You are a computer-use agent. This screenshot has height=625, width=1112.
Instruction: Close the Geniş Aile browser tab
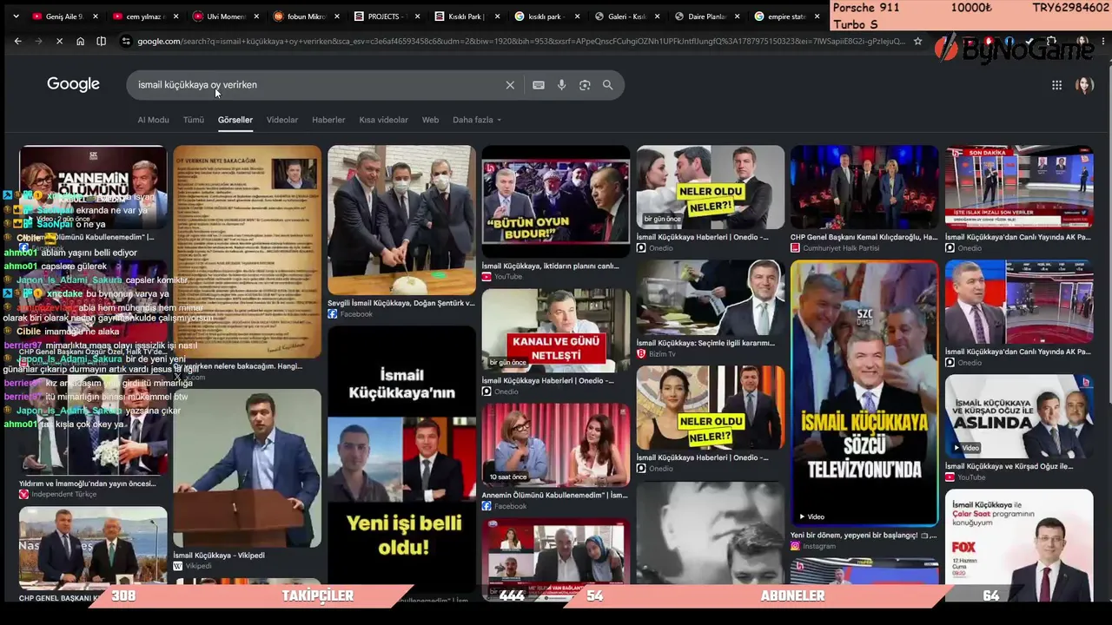(x=95, y=16)
